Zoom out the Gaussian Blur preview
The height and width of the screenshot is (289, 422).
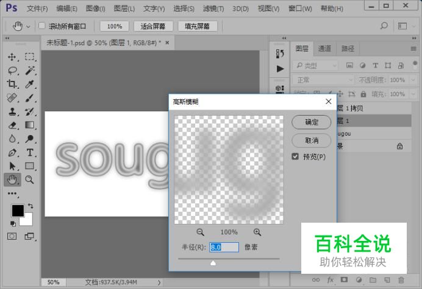200,232
